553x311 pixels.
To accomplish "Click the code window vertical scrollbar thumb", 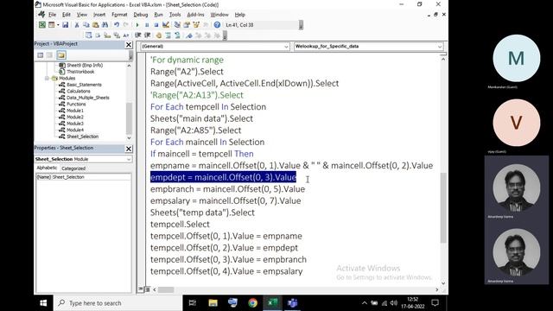I will click(443, 207).
